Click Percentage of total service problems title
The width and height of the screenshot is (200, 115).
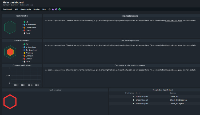(130, 65)
